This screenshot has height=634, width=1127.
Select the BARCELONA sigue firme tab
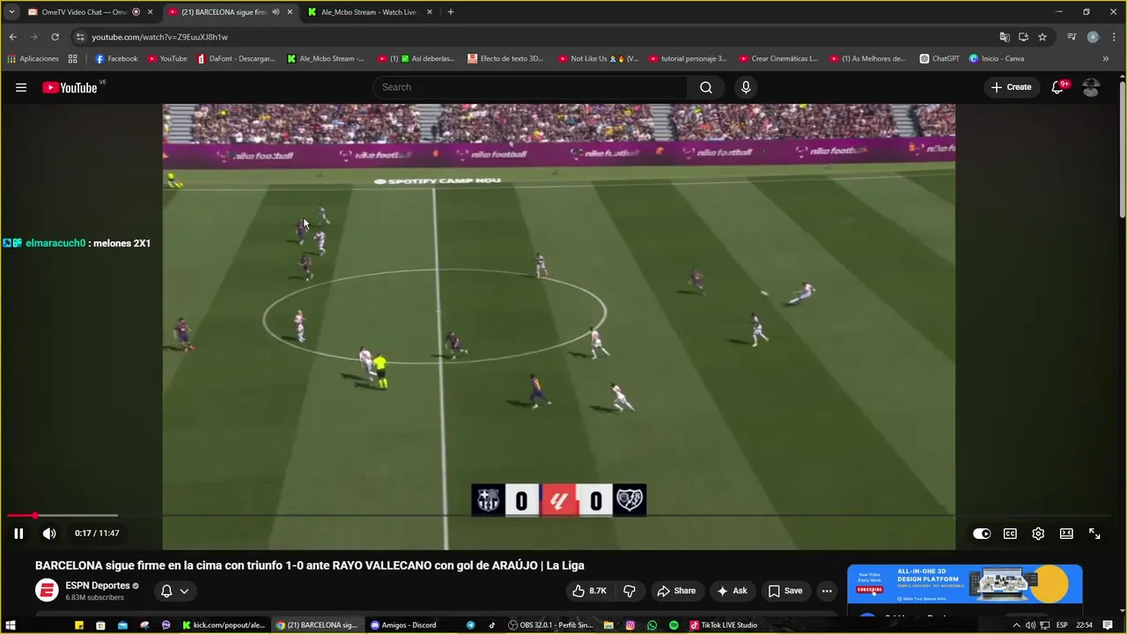[x=224, y=12]
